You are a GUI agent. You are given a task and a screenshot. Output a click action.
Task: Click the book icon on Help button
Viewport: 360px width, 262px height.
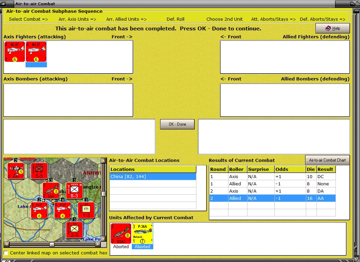coord(328,28)
